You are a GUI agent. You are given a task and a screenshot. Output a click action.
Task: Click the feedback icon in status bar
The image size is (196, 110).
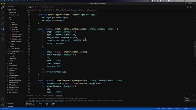click(x=190, y=109)
